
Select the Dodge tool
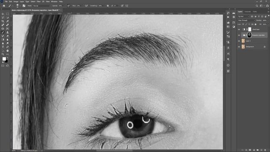[8, 43]
